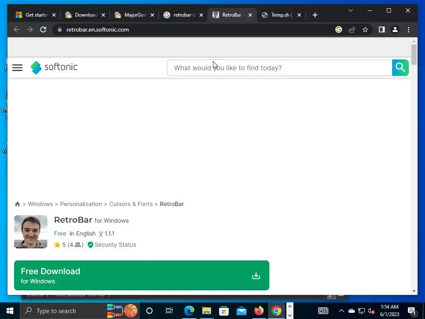Viewport: 425px width, 319px height.
Task: Close the Temp.sh tab
Action: pyautogui.click(x=299, y=15)
